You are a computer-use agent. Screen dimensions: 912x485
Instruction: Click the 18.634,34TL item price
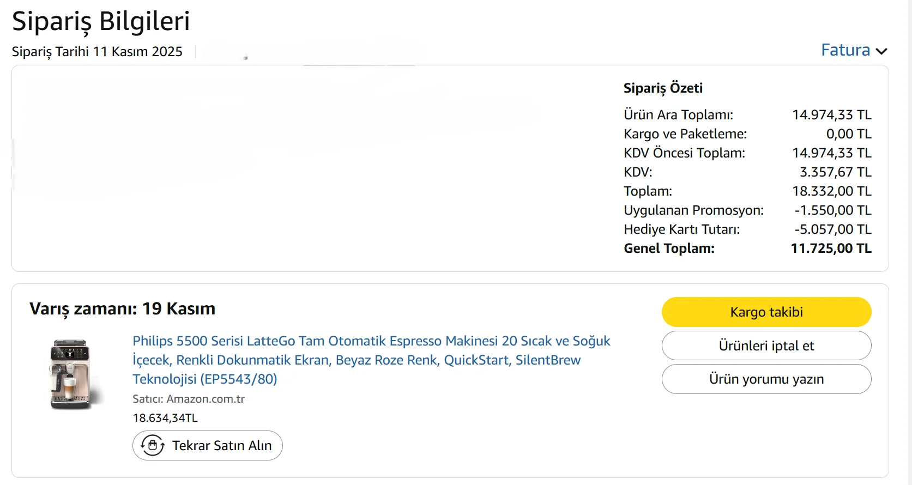(x=165, y=418)
